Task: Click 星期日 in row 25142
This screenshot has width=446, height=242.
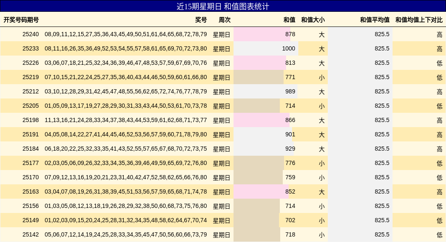Action: [x=221, y=235]
